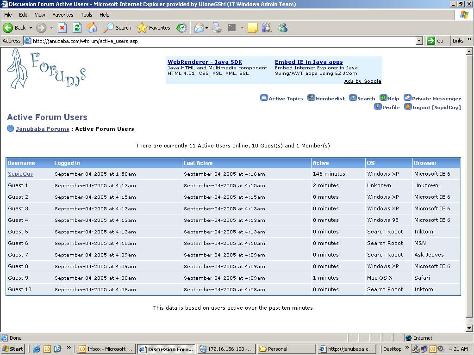
Task: Open Favorites star toolbar button
Action: point(153,28)
